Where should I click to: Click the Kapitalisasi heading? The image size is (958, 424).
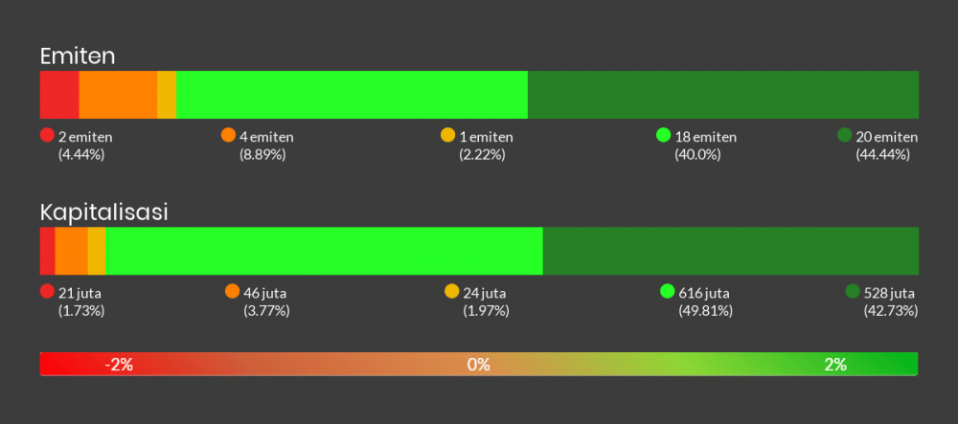(x=104, y=212)
